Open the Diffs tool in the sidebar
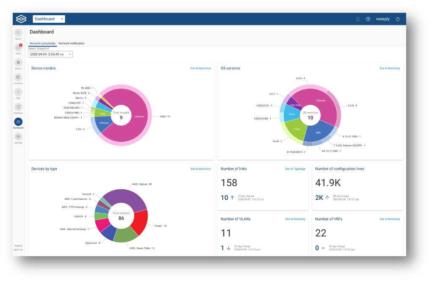This screenshot has height=282, width=432. [x=18, y=92]
